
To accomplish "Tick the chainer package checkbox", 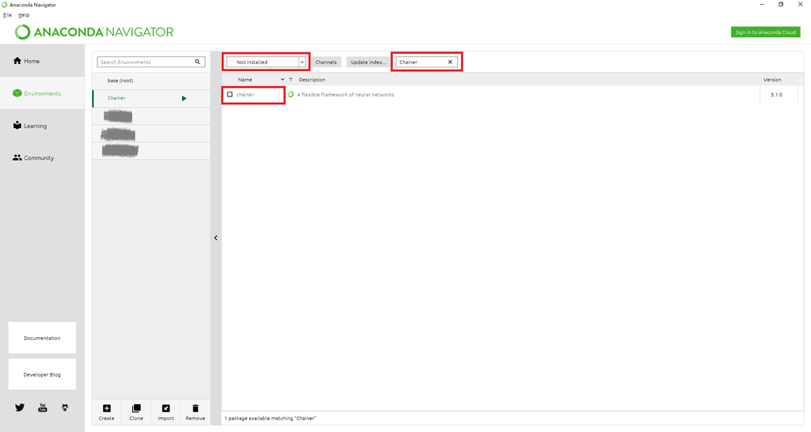I will click(x=230, y=95).
